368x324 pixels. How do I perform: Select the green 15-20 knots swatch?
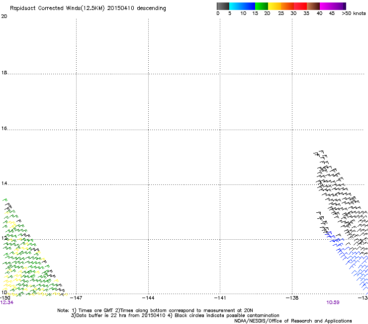click(262, 6)
